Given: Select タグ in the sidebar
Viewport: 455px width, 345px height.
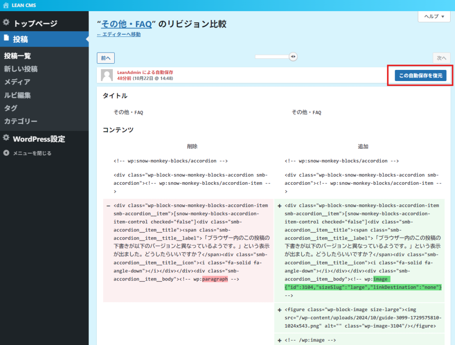Looking at the screenshot, I should coord(11,108).
